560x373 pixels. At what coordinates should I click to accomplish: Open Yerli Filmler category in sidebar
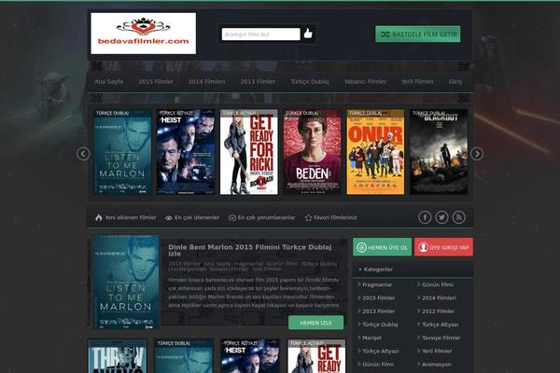point(437,351)
